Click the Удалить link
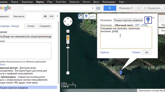Screen dimensions: 165x92 104,52
